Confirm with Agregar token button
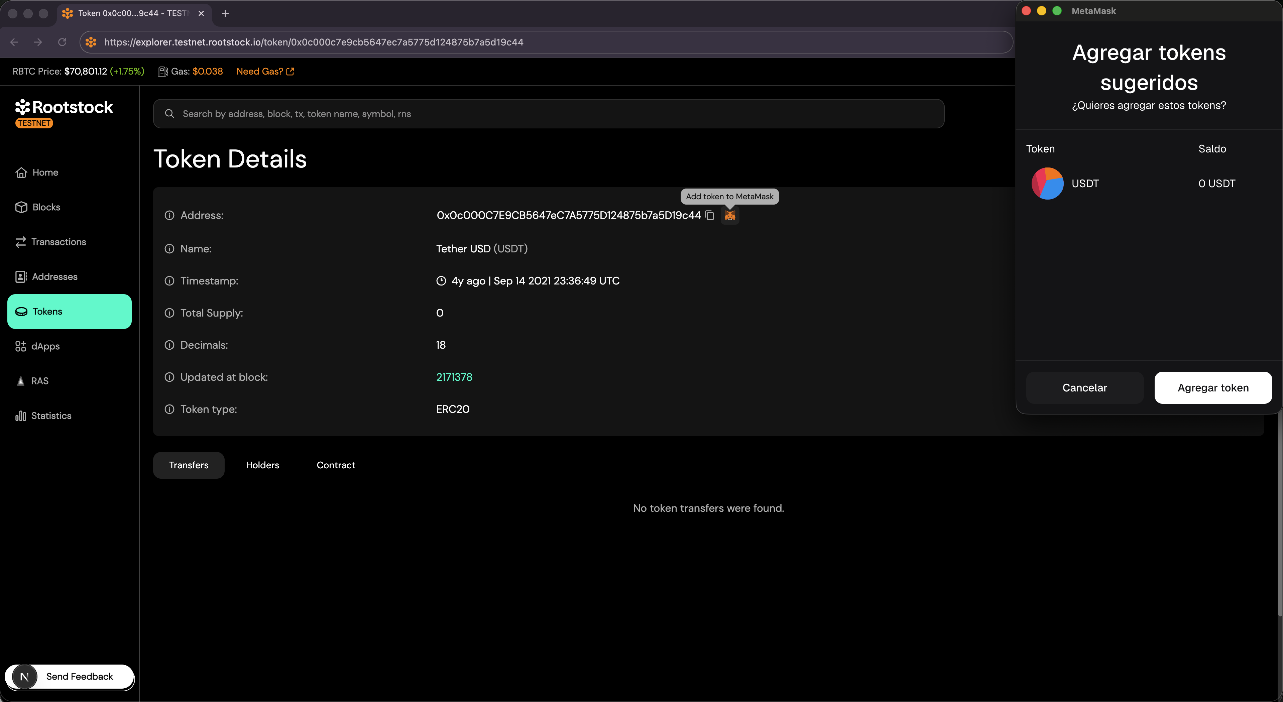Image resolution: width=1283 pixels, height=702 pixels. click(1213, 387)
